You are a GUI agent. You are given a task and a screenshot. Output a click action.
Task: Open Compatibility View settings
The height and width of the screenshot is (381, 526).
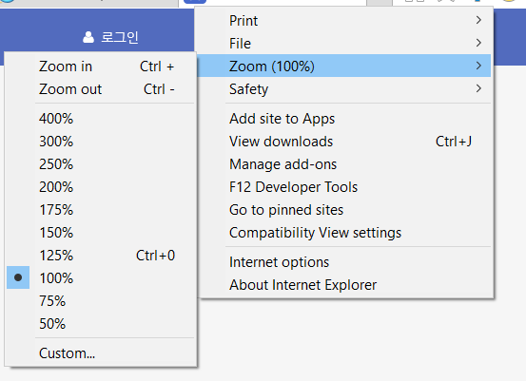coord(343,233)
